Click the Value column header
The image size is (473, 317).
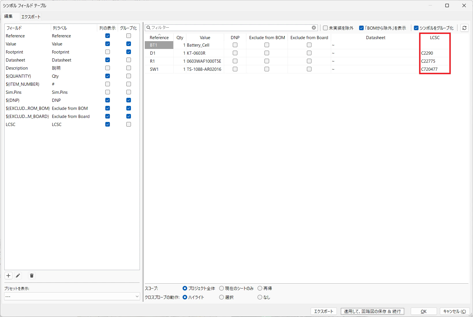pos(205,37)
